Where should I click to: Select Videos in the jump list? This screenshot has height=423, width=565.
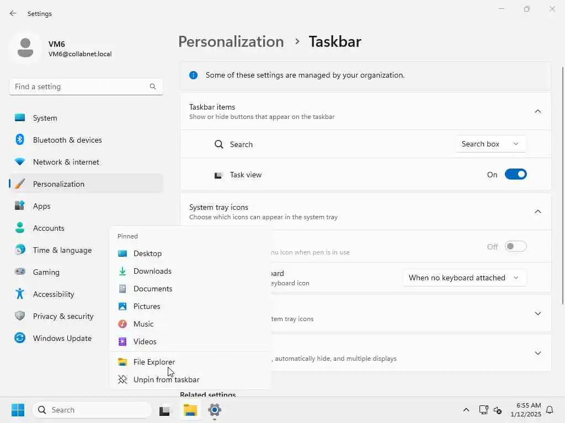(190, 341)
